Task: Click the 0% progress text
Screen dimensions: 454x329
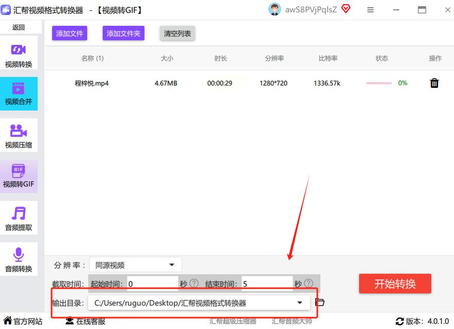Action: [x=402, y=83]
